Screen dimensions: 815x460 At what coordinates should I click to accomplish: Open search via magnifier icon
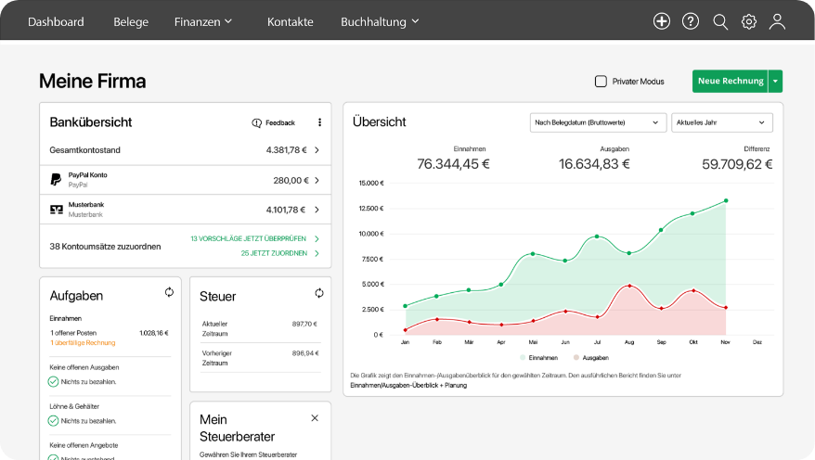tap(720, 22)
